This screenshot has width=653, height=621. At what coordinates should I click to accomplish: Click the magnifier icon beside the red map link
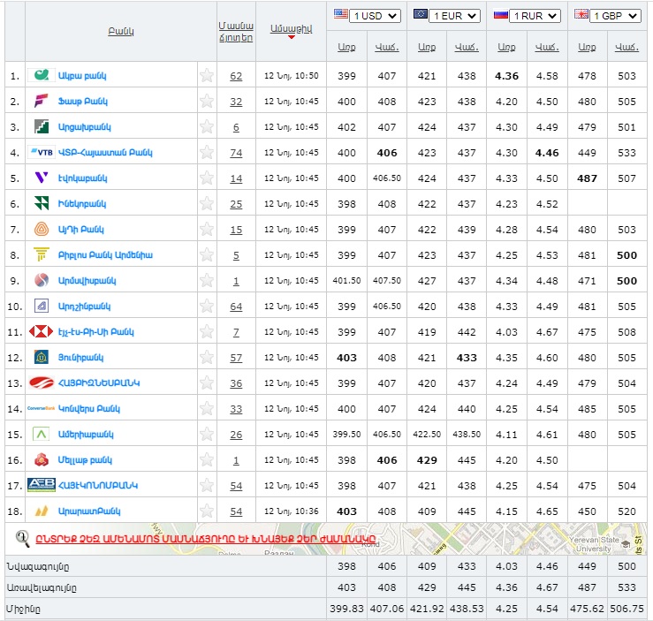23,537
